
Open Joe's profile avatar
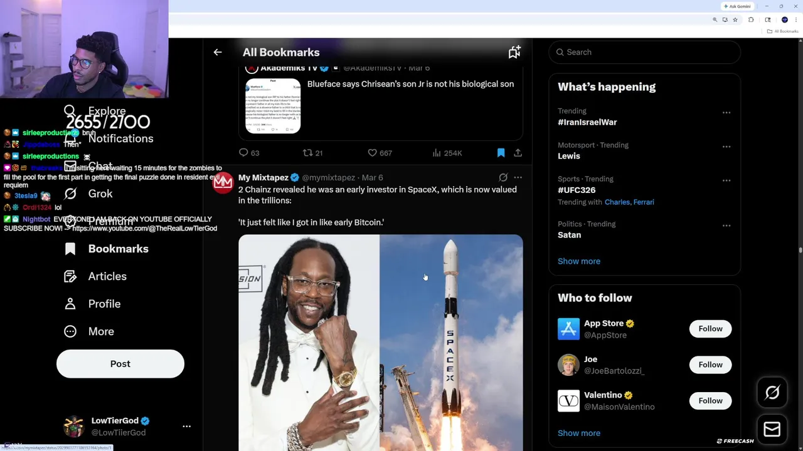pyautogui.click(x=568, y=365)
